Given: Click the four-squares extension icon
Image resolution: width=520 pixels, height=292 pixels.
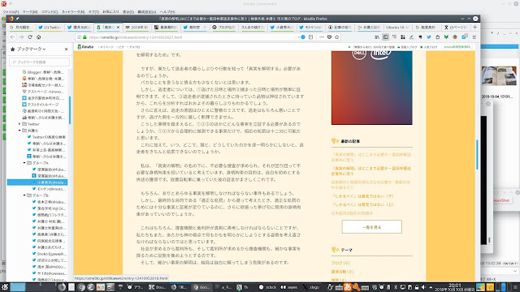Looking at the screenshot, I should (x=403, y=37).
